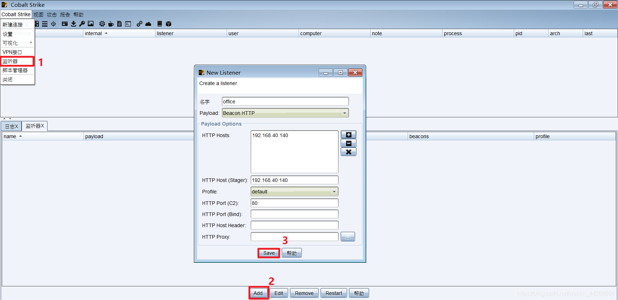Select 关闭 in the Cobalt Strike menu

click(17, 80)
